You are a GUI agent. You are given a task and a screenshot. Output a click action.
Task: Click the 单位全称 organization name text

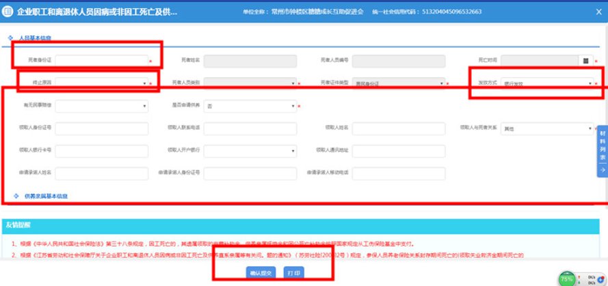[303, 12]
